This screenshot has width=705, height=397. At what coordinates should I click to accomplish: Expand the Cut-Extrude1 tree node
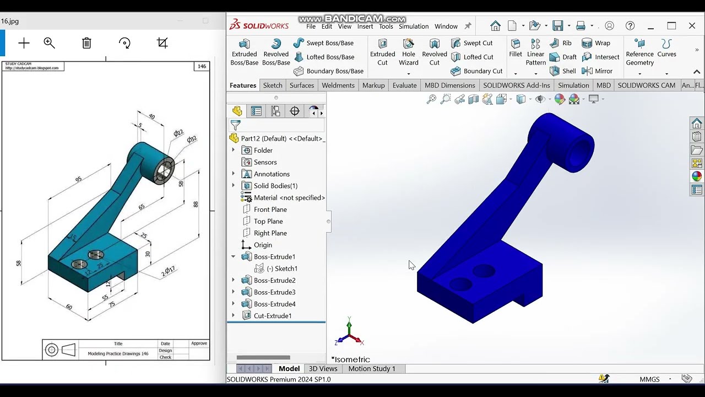[x=233, y=316]
